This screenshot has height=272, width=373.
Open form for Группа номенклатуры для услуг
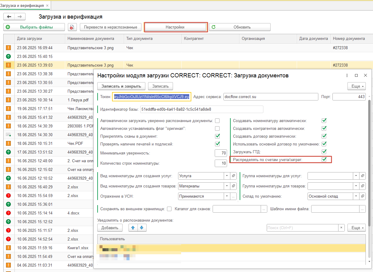click(x=363, y=176)
